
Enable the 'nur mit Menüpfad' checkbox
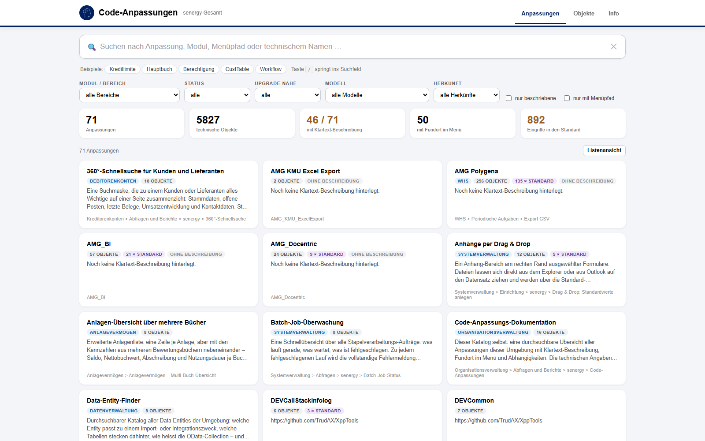coord(567,98)
